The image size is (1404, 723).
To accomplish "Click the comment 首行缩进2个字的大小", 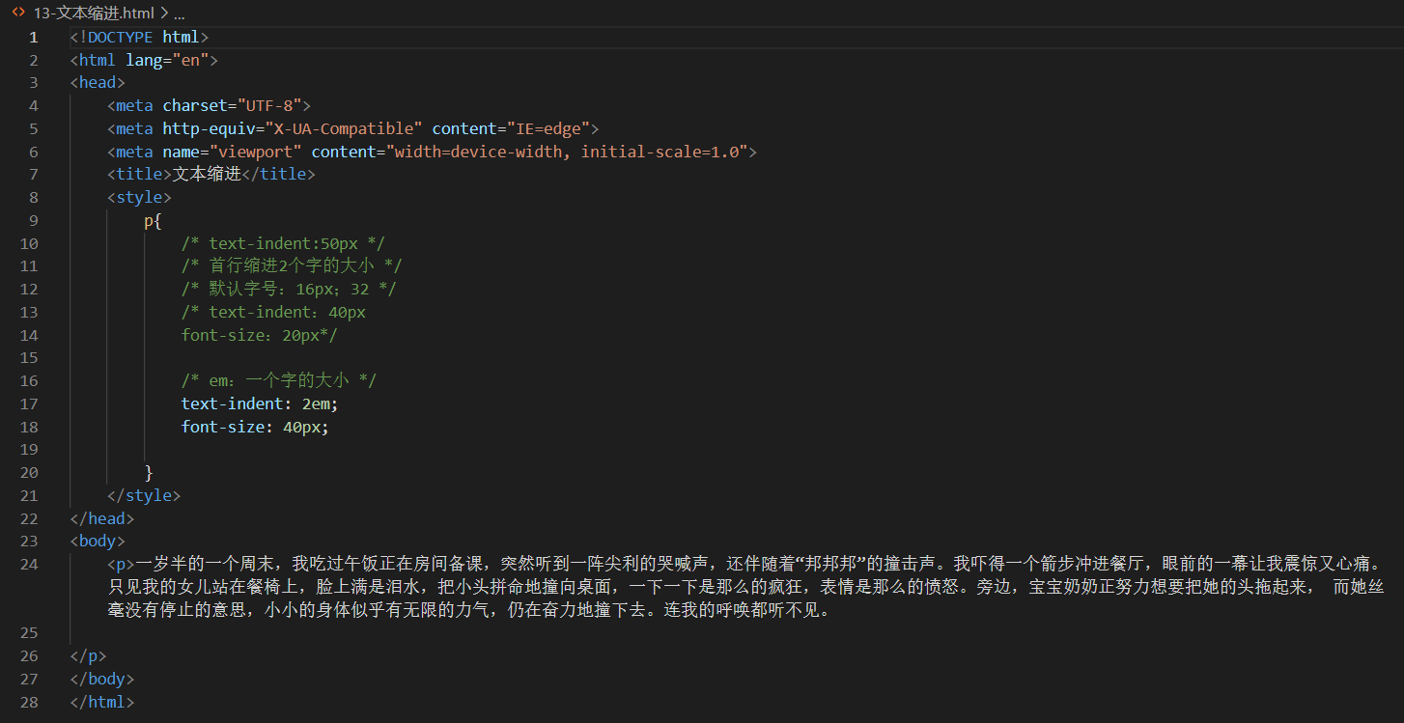I will pyautogui.click(x=292, y=265).
